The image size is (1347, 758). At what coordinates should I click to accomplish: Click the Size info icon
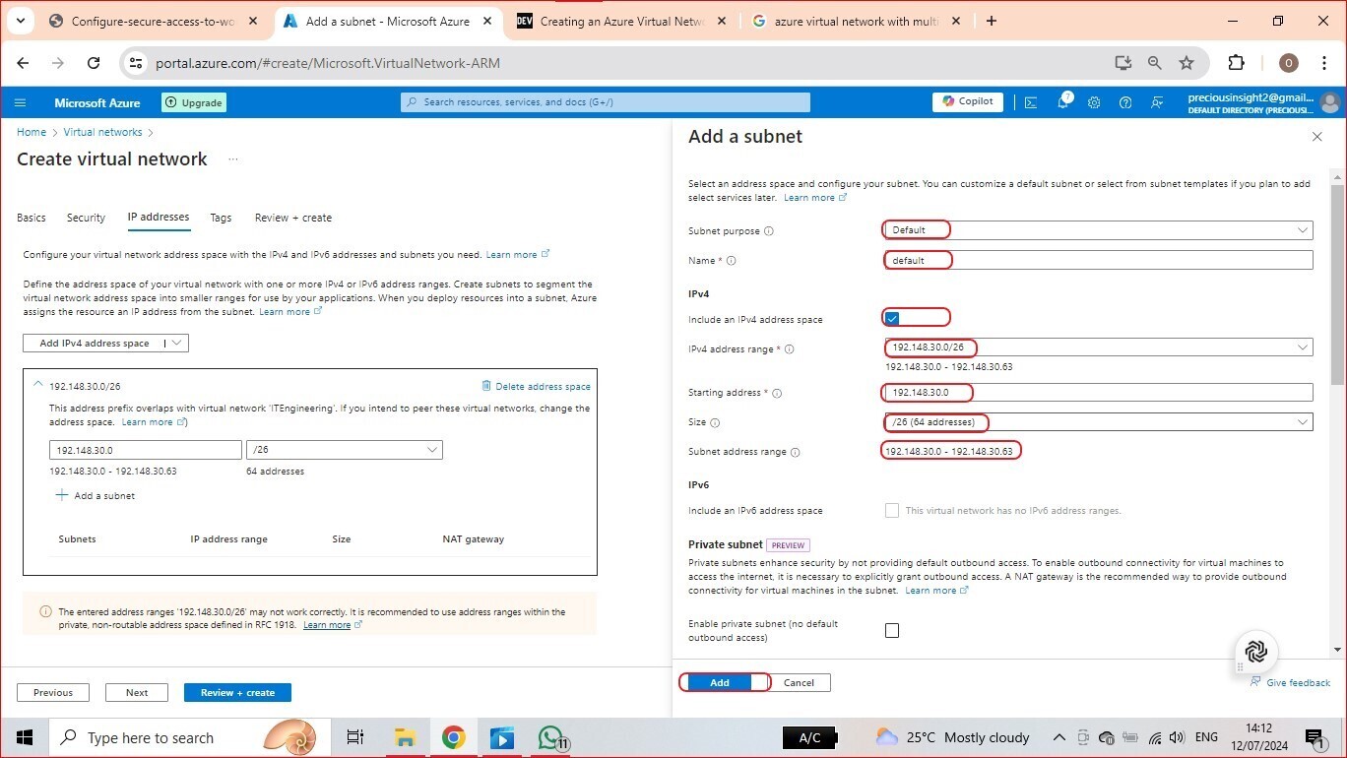click(715, 423)
